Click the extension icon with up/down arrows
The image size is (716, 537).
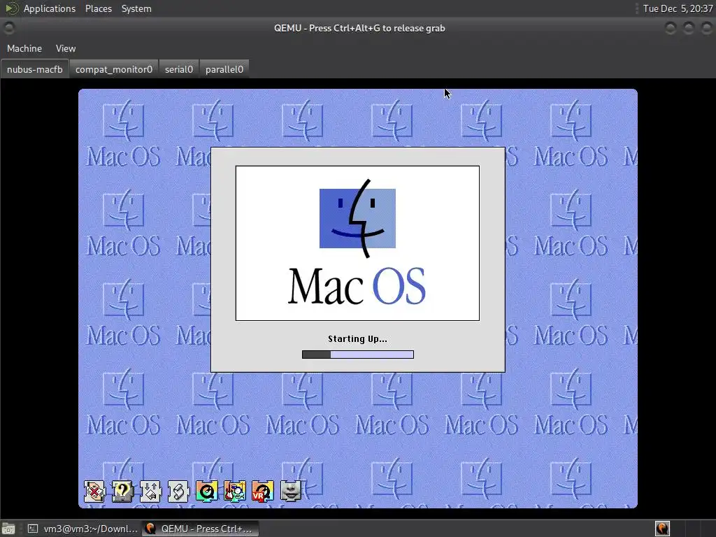151,492
